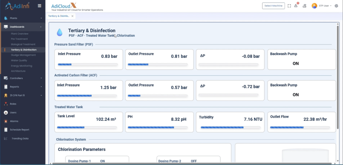The width and height of the screenshot is (343, 165).
Task: Click the Select Machine button
Action: click(x=273, y=6)
